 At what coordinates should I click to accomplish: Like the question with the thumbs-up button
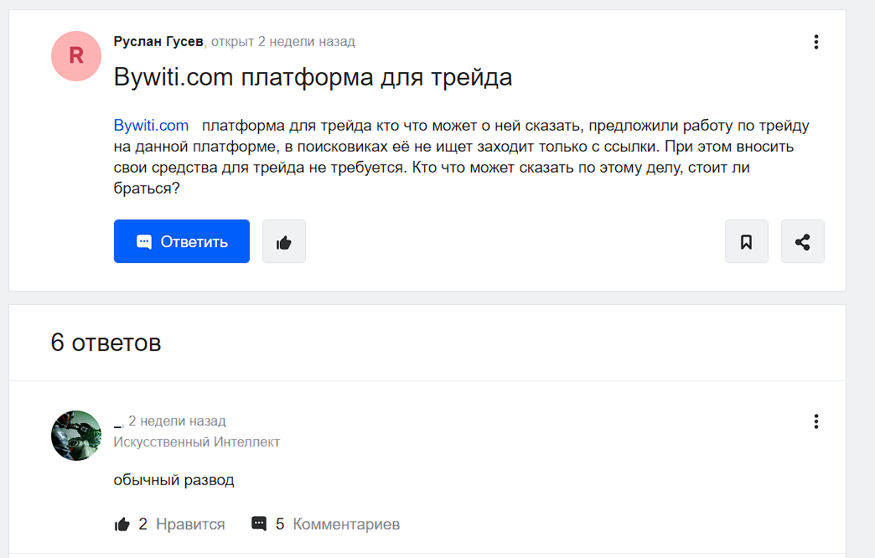pyautogui.click(x=284, y=242)
